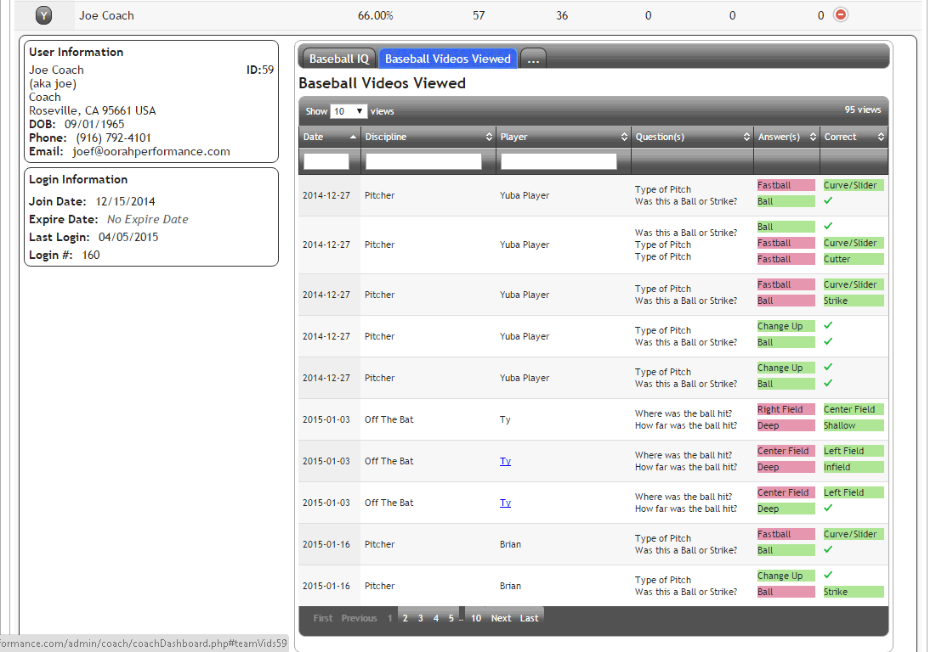This screenshot has height=652, width=936.
Task: Open page 10 in pagination
Action: tap(476, 618)
